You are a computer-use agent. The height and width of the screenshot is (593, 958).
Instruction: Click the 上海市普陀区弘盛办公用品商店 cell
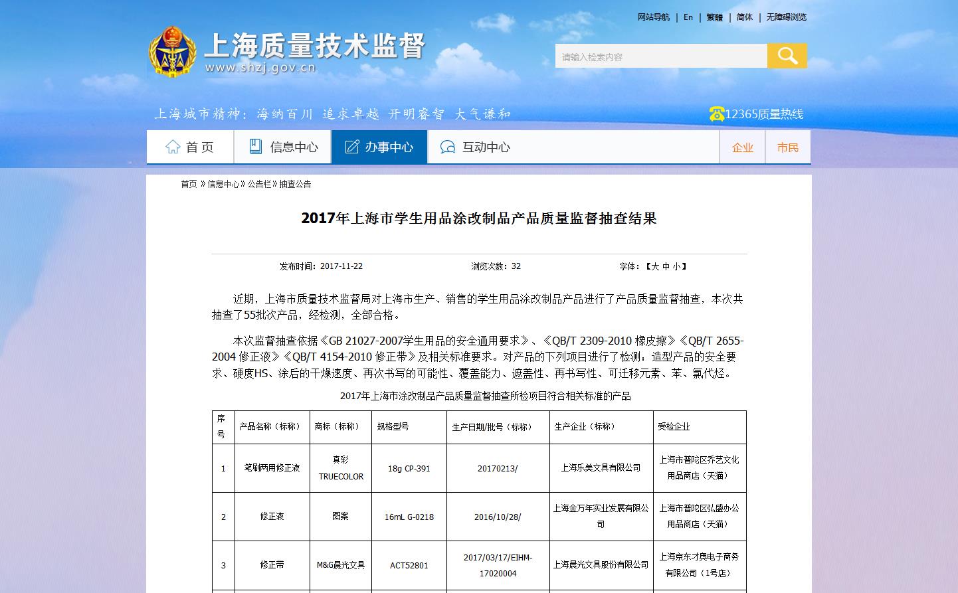(699, 516)
